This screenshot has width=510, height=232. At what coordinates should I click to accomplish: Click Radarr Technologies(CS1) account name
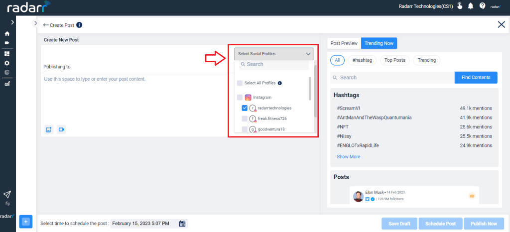[x=426, y=6]
